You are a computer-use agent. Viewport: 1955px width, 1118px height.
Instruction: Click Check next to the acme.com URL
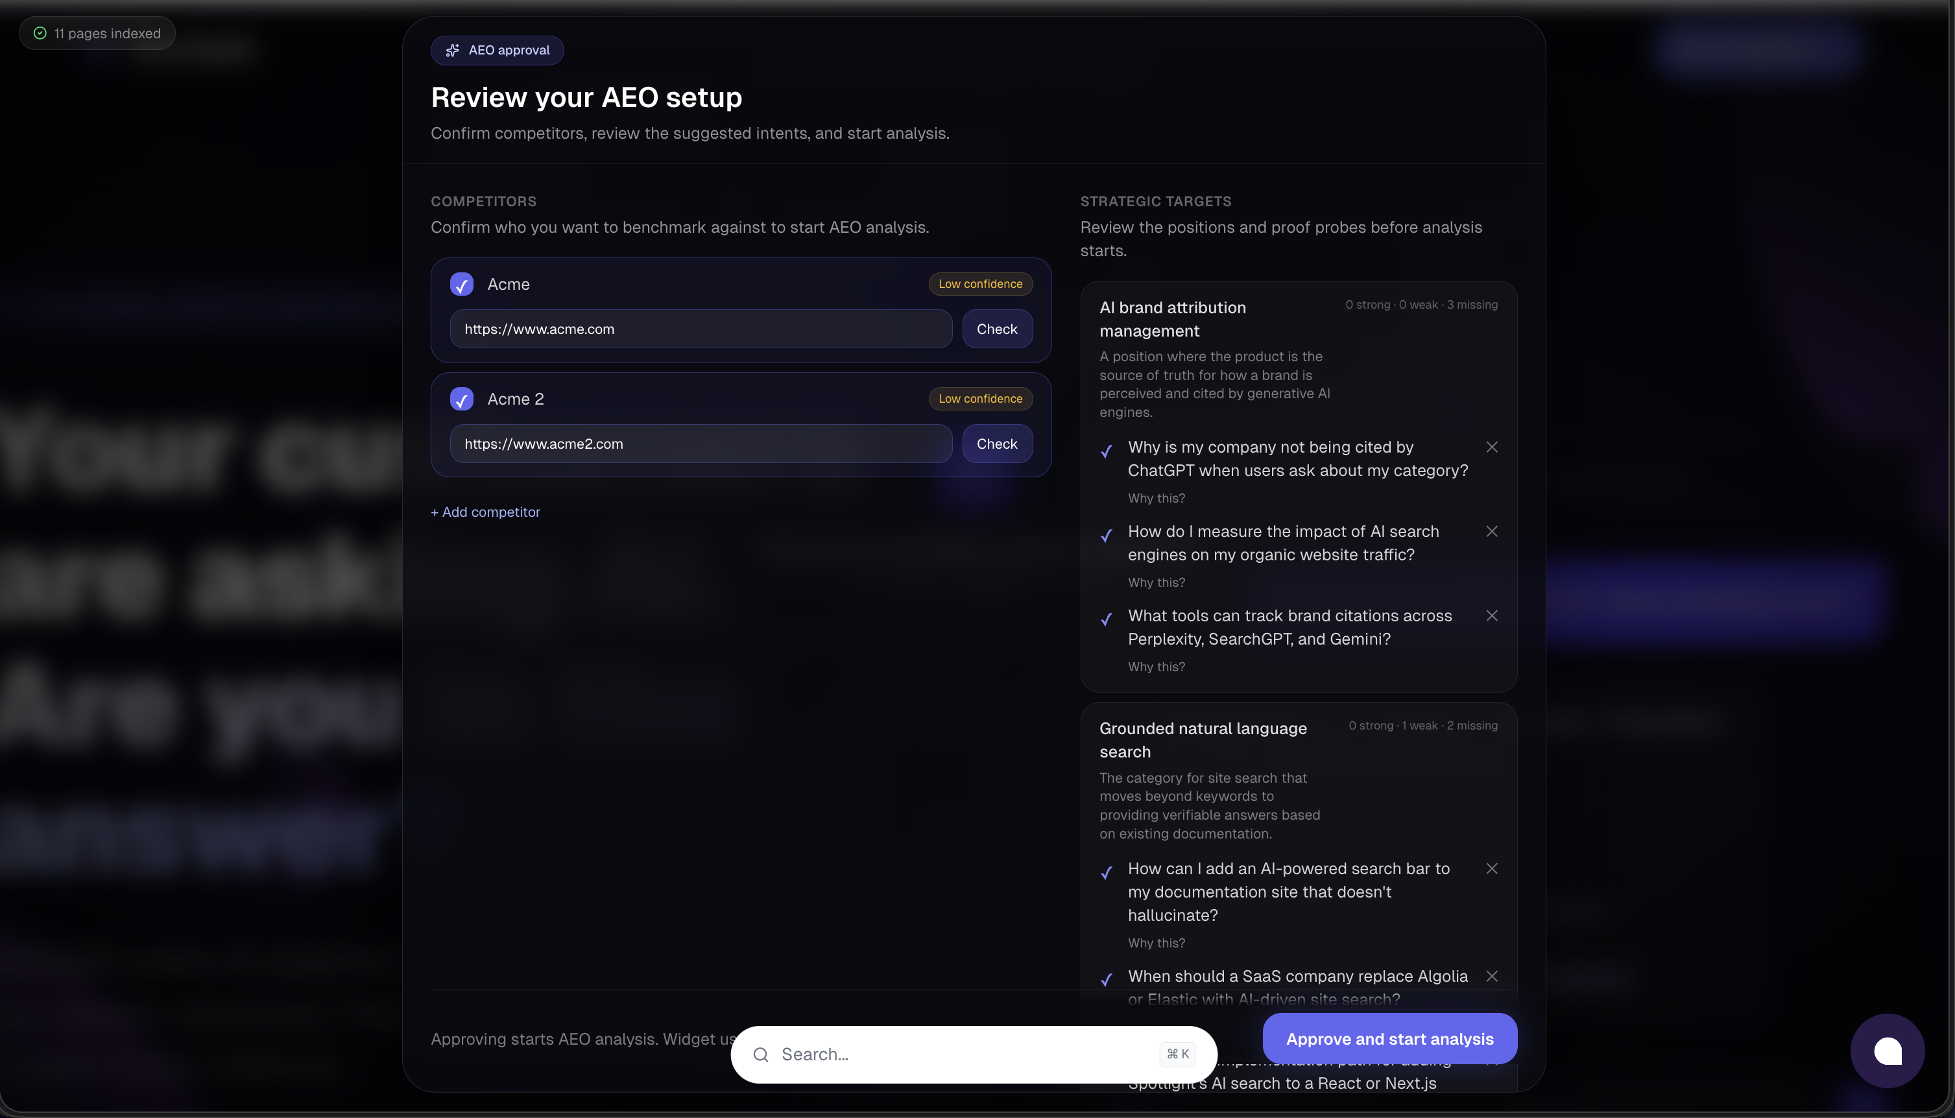click(997, 329)
